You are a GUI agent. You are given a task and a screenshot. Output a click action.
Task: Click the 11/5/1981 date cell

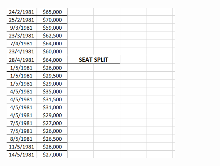coord(22,147)
